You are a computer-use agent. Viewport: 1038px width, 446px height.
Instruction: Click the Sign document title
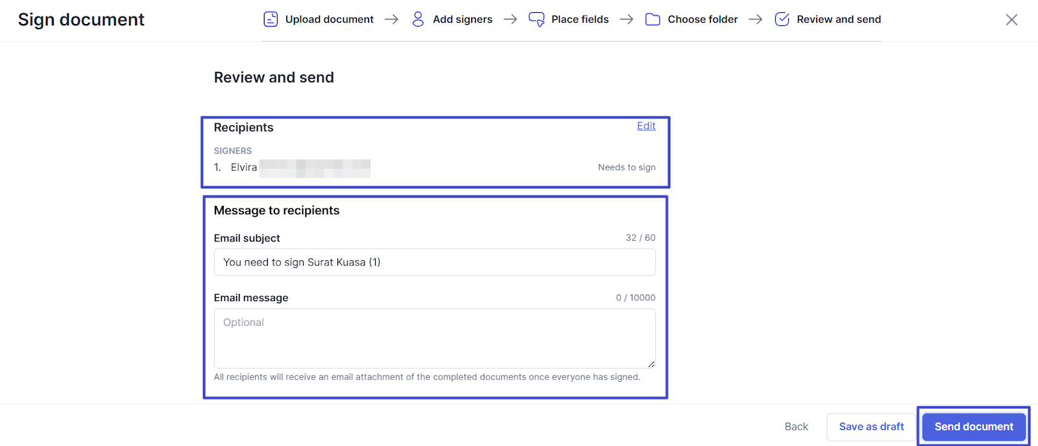click(x=81, y=20)
